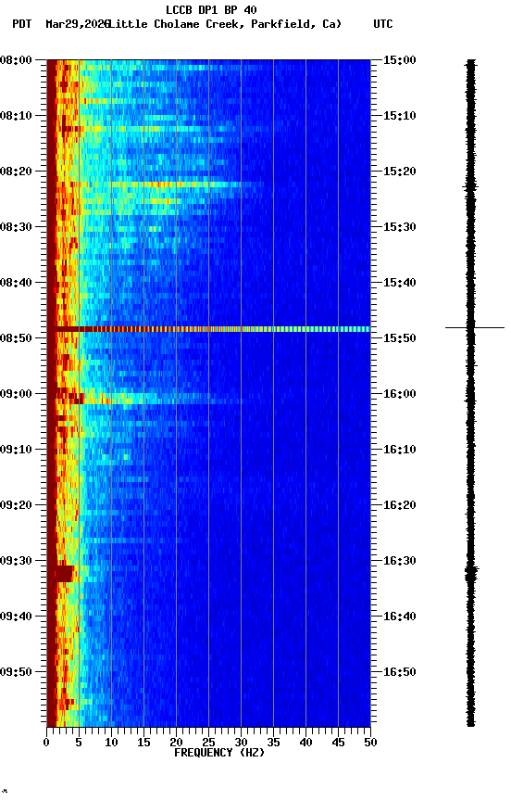Click the 16:30 UTC time label
The image size is (511, 801).
400,561
